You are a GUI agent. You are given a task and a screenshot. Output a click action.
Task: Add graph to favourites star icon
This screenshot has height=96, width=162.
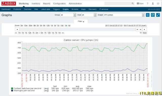coord(148,15)
